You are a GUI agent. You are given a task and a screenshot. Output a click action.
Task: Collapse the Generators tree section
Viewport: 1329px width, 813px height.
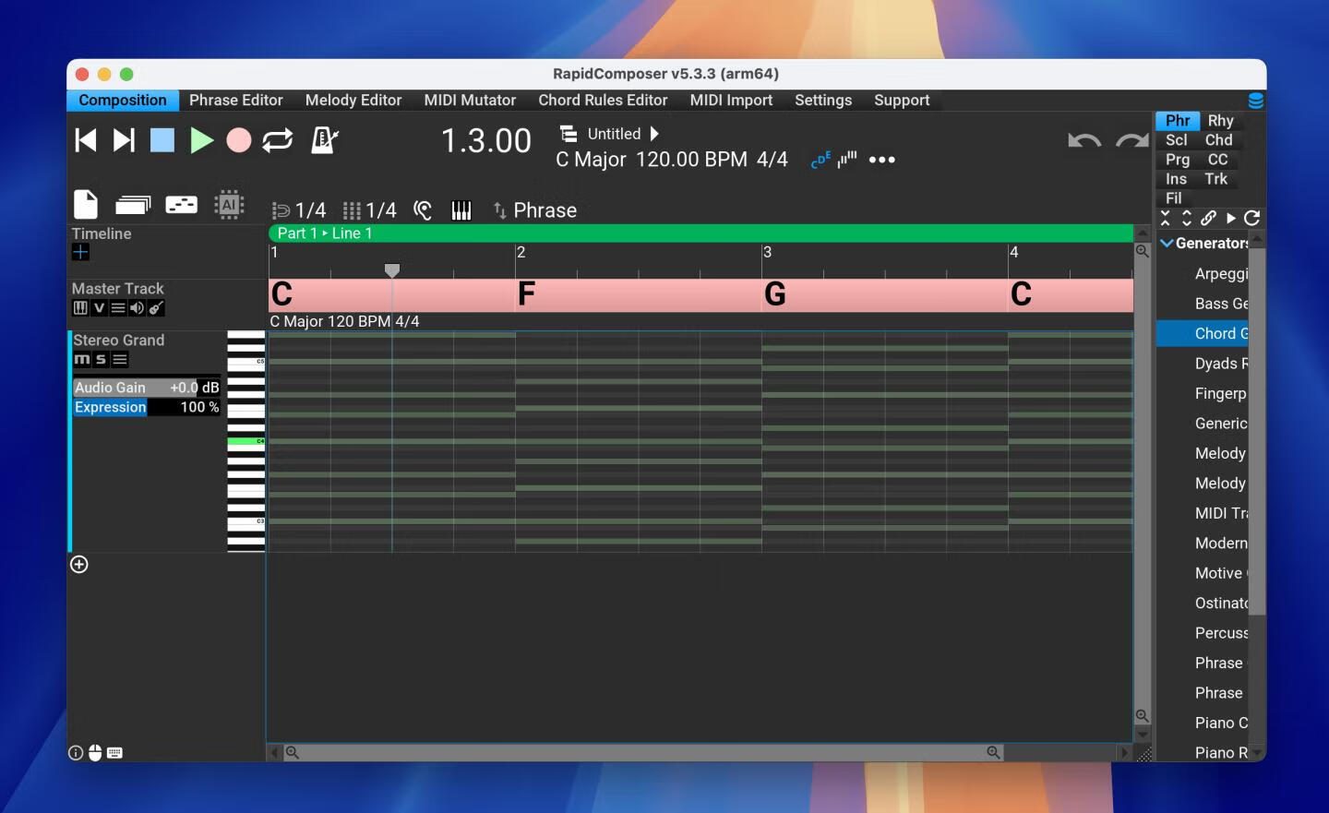(1167, 244)
